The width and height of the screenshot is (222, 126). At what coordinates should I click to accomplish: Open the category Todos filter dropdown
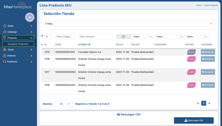click(x=170, y=37)
